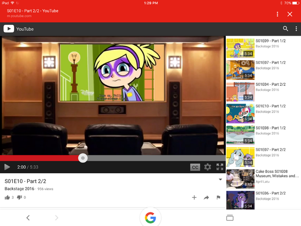
Task: Select S01E08 - Part 1/2 title
Action: pos(270,128)
